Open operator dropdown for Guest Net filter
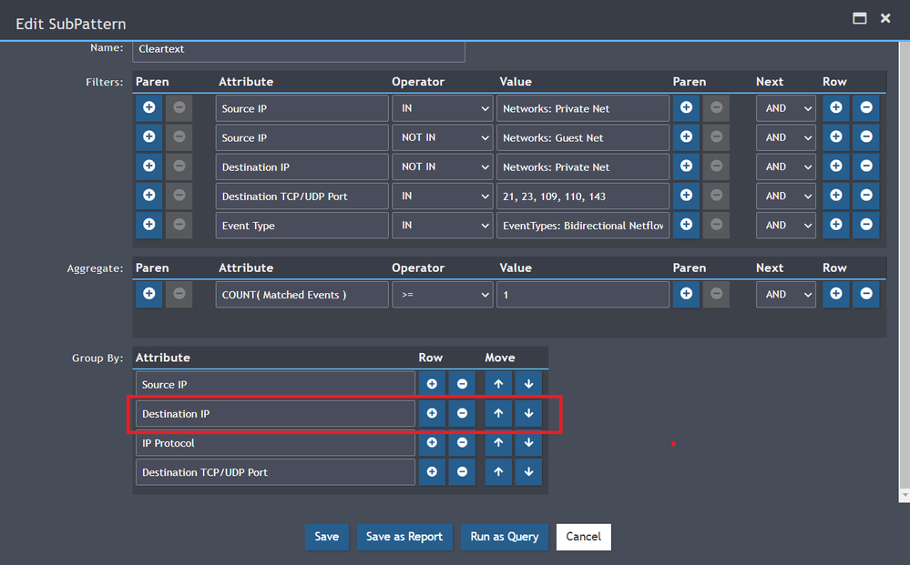This screenshot has height=565, width=910. coord(443,138)
